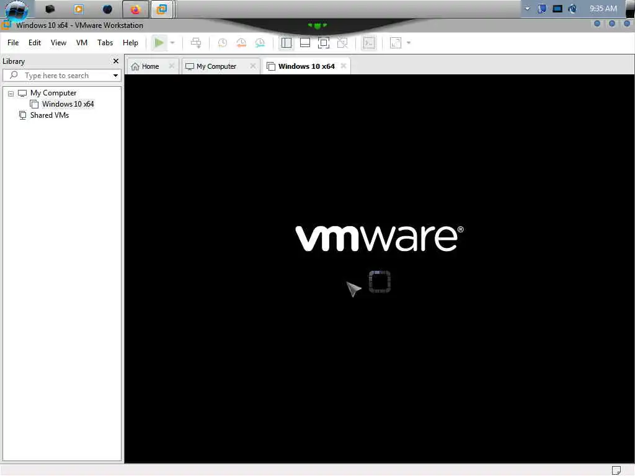Toggle the Library sidebar view icon
The height and width of the screenshot is (476, 635).
click(286, 43)
